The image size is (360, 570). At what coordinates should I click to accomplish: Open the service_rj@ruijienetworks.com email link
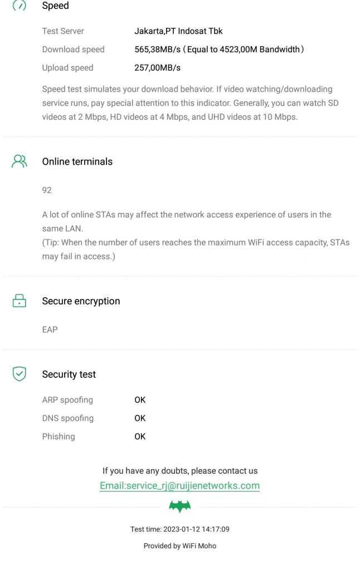pyautogui.click(x=179, y=485)
